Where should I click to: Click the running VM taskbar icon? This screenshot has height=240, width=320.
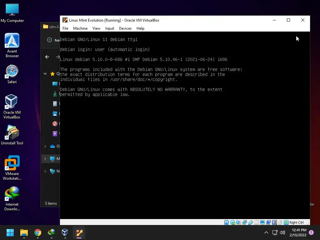click(79, 232)
